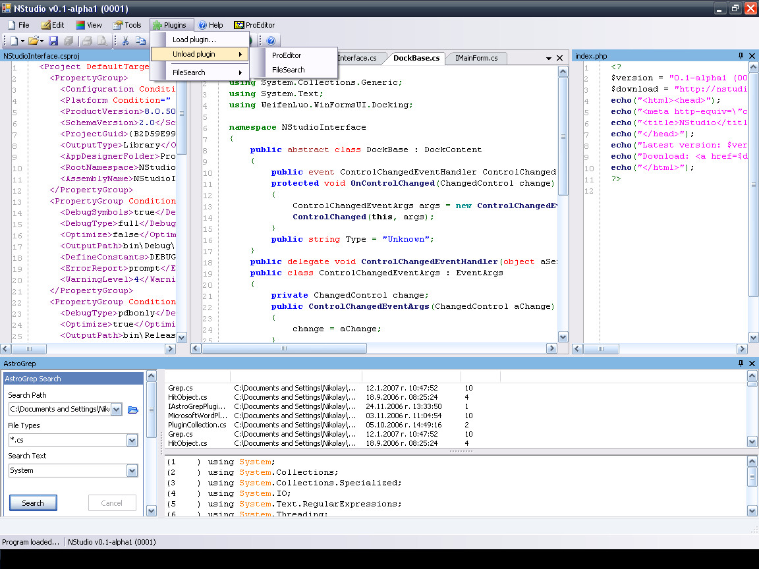The width and height of the screenshot is (759, 569).
Task: Save the file with floppy icon
Action: click(54, 41)
